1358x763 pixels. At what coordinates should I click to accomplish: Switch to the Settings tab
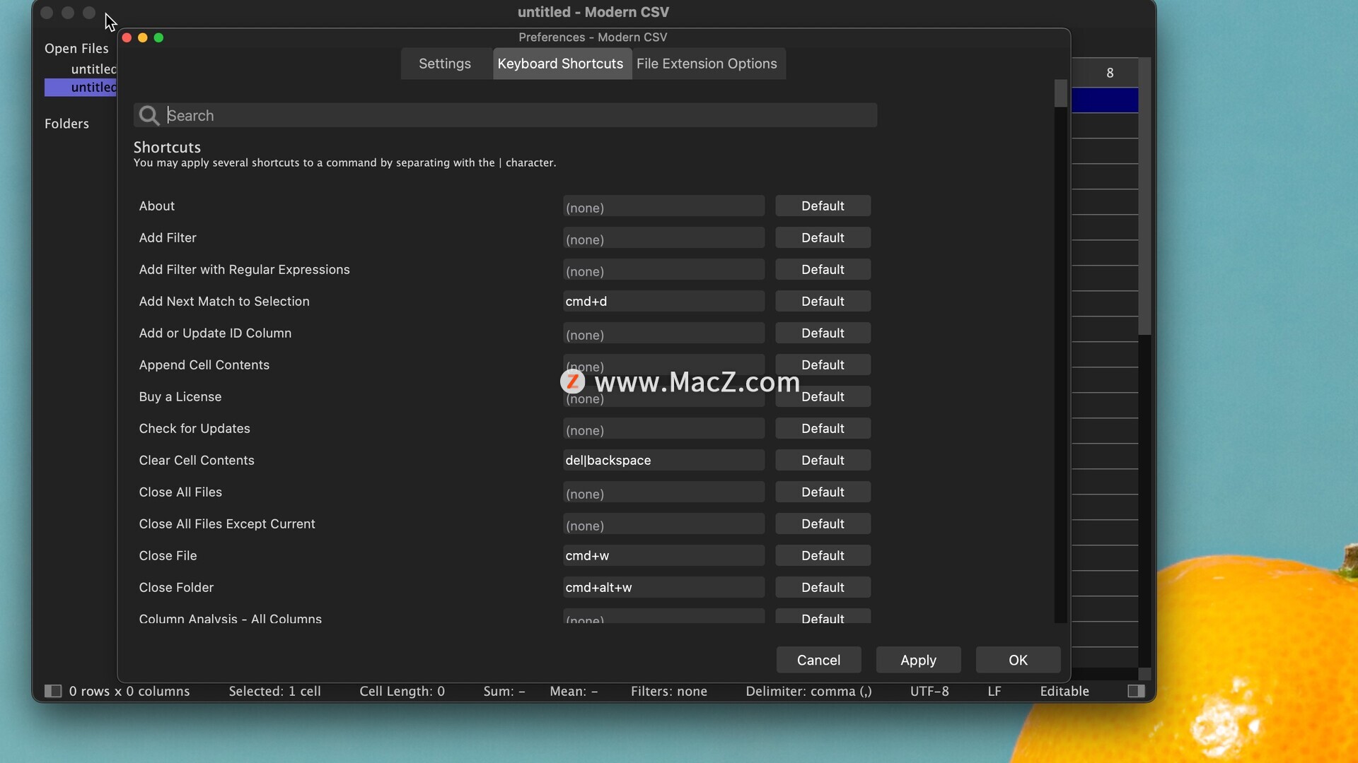pyautogui.click(x=445, y=64)
